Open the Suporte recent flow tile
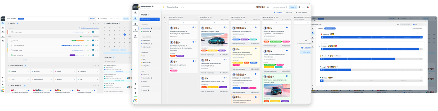 coord(65,71)
